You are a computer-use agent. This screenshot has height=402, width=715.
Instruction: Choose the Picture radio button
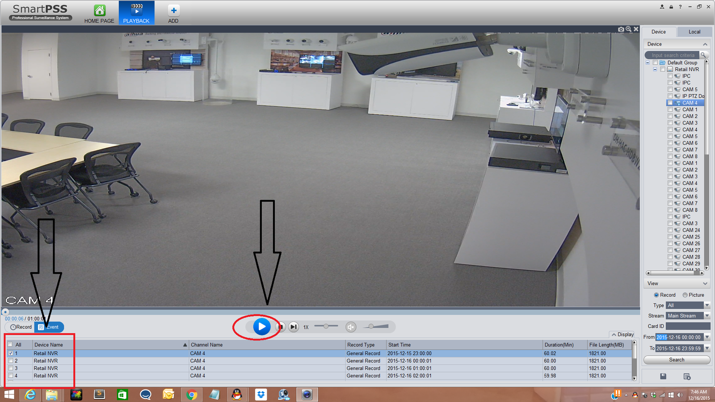click(x=685, y=295)
